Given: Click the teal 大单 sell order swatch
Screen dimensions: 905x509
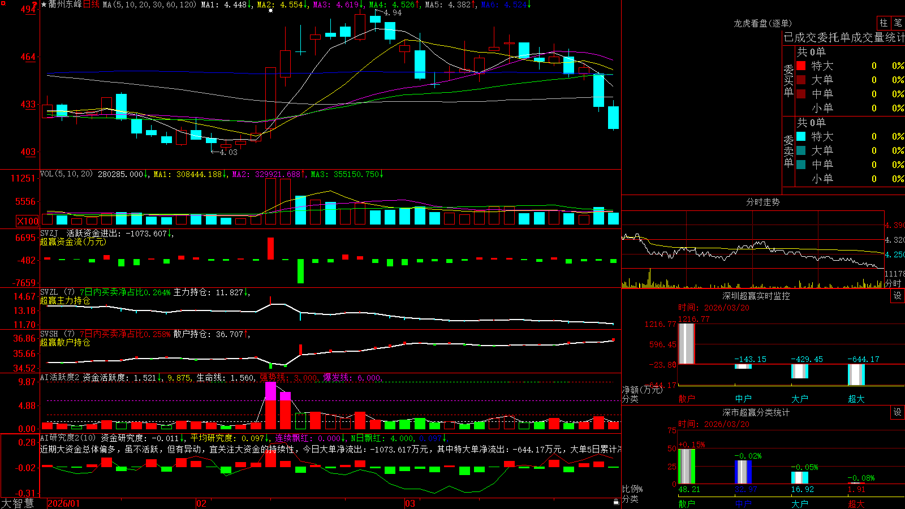Looking at the screenshot, I should pyautogui.click(x=801, y=150).
